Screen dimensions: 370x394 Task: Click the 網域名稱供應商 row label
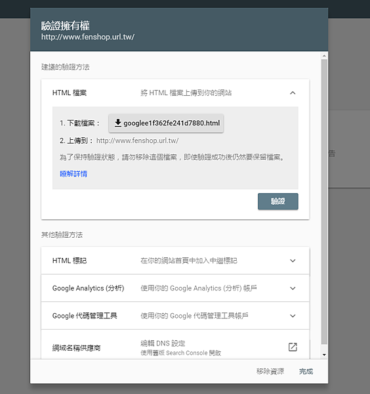click(x=76, y=348)
